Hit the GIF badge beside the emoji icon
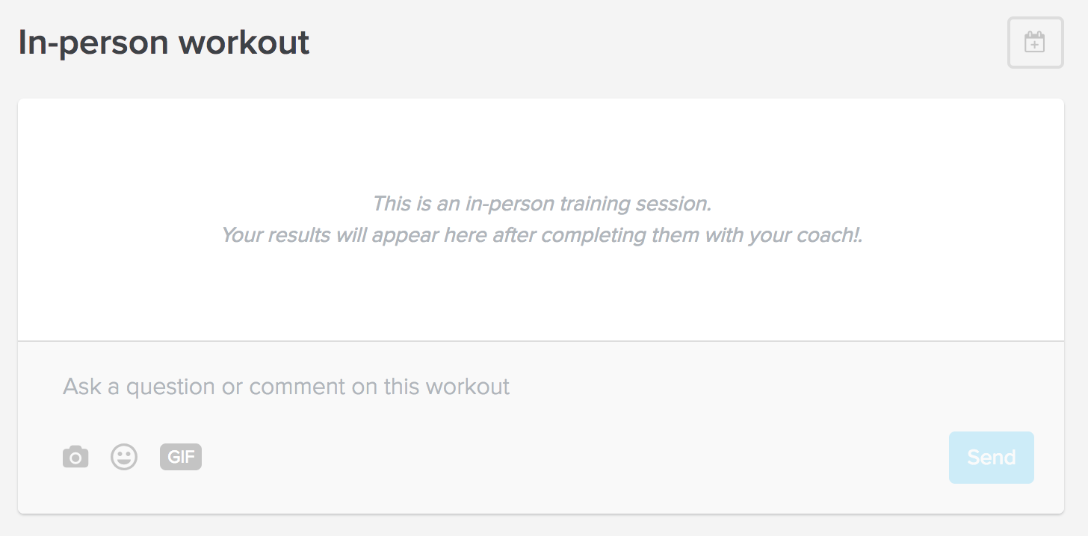This screenshot has width=1088, height=536. coord(181,457)
